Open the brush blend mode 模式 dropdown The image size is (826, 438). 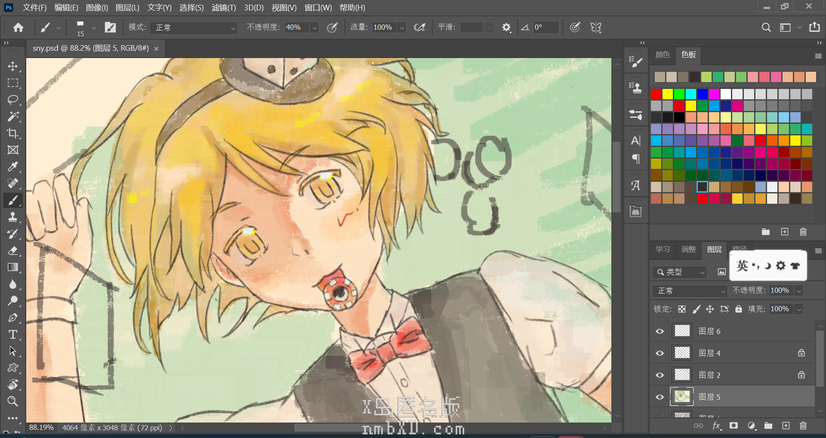(194, 28)
